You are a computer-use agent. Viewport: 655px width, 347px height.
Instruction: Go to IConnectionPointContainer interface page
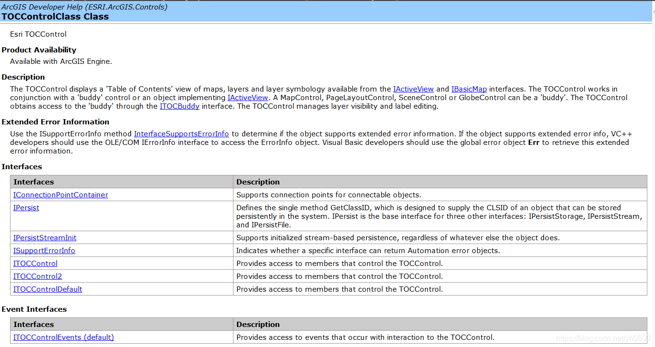[x=61, y=195]
